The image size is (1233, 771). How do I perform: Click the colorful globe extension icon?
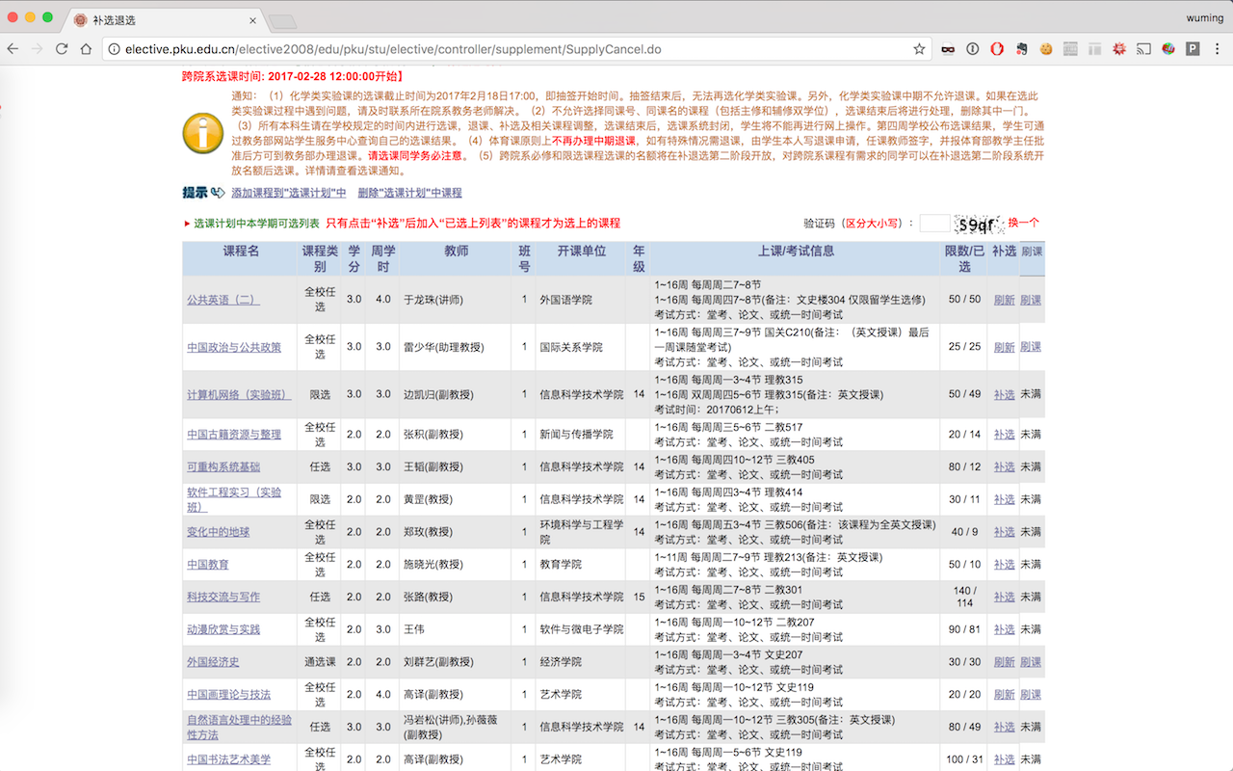tap(1168, 49)
